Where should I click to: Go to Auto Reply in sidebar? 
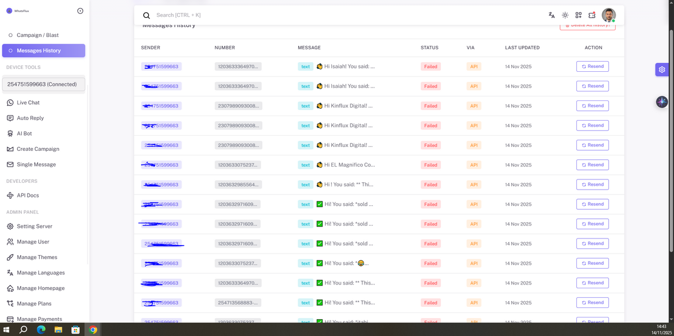pyautogui.click(x=30, y=118)
